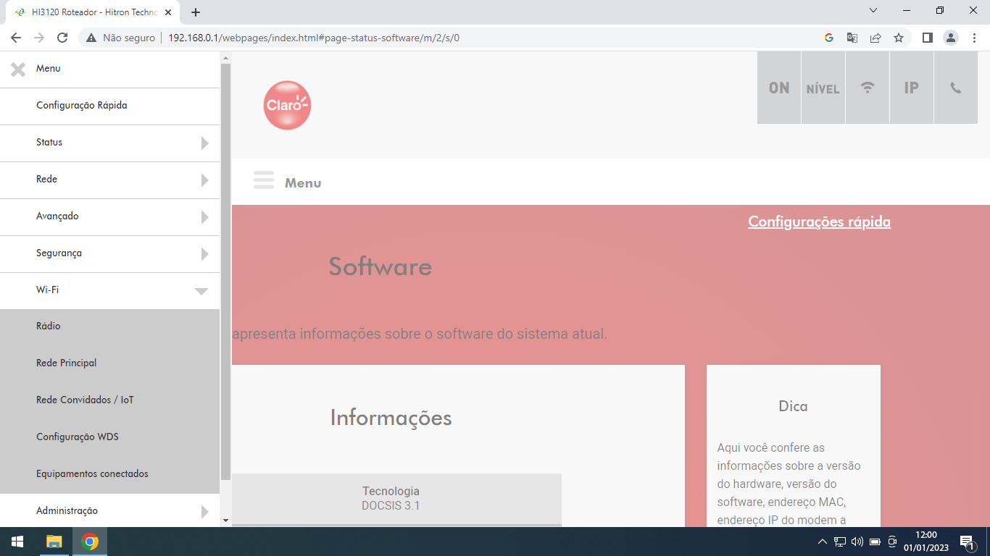
Task: Click the side menu scrollbar thumb
Action: pos(225,271)
